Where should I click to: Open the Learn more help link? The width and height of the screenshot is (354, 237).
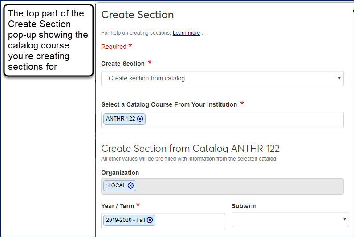186,33
